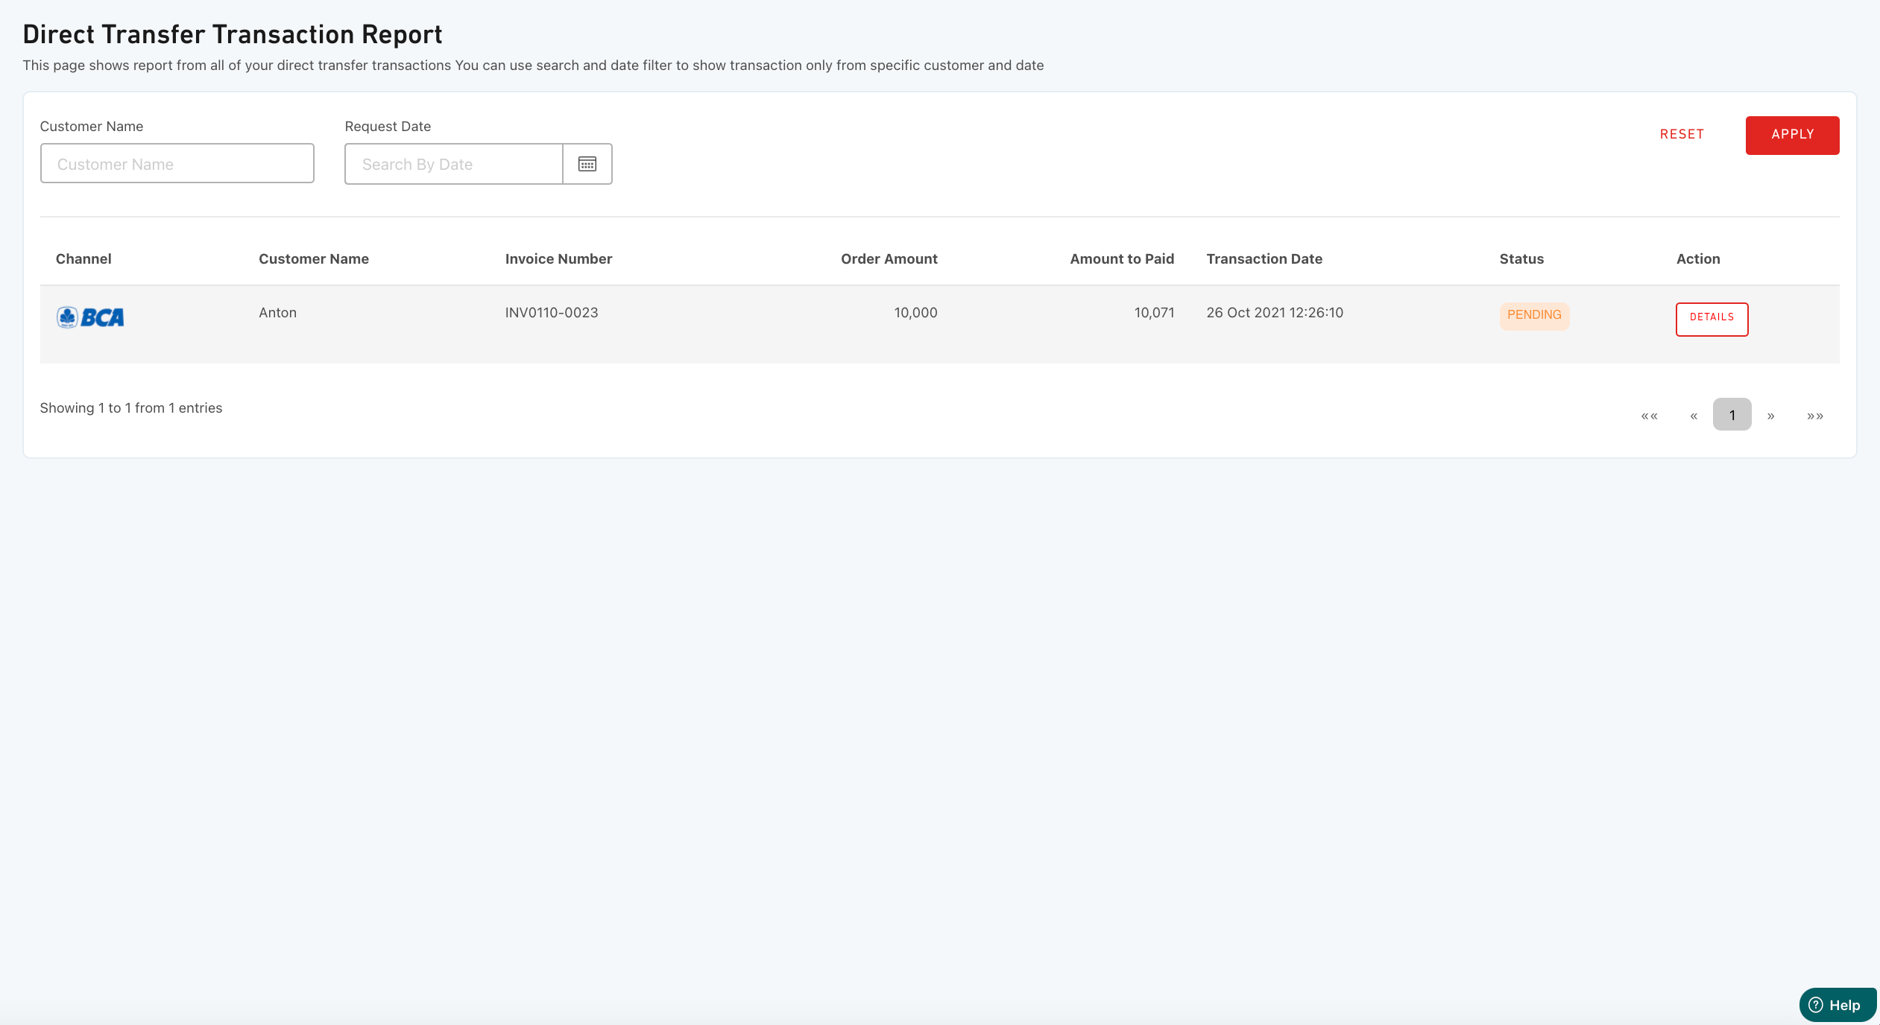Click the RESET filter button
The width and height of the screenshot is (1880, 1025).
click(1682, 135)
